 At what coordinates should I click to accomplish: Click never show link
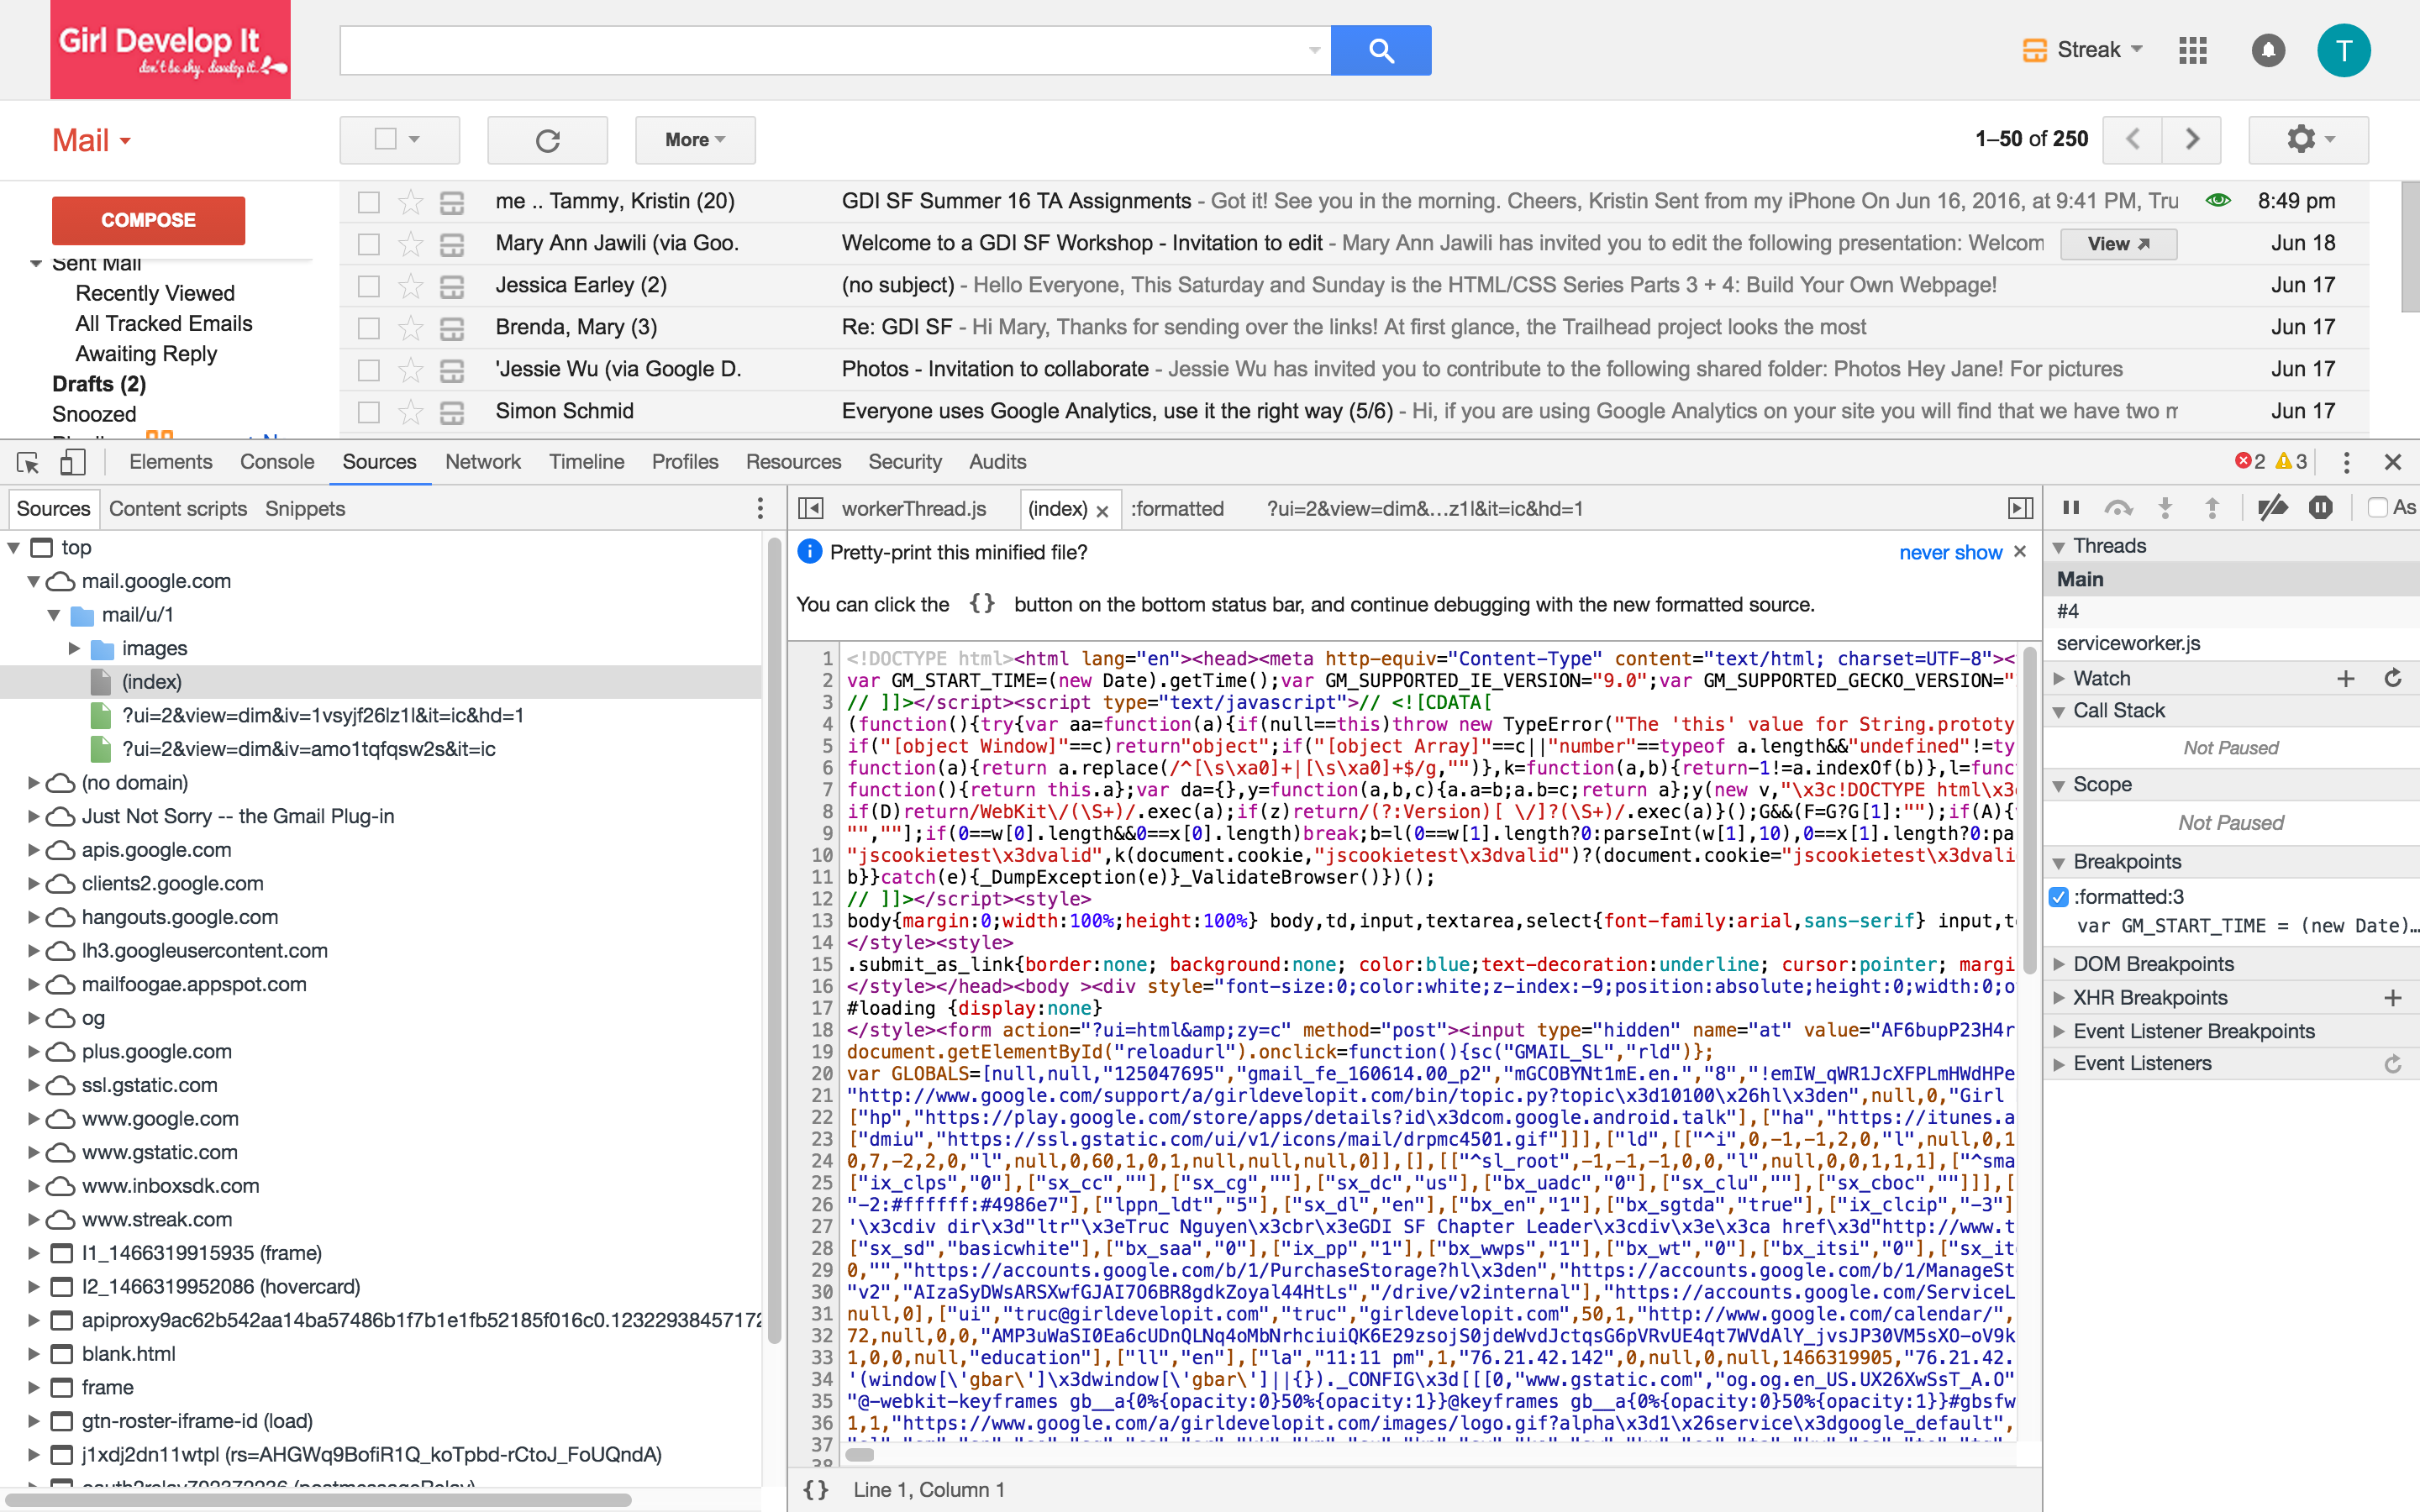coord(1950,553)
